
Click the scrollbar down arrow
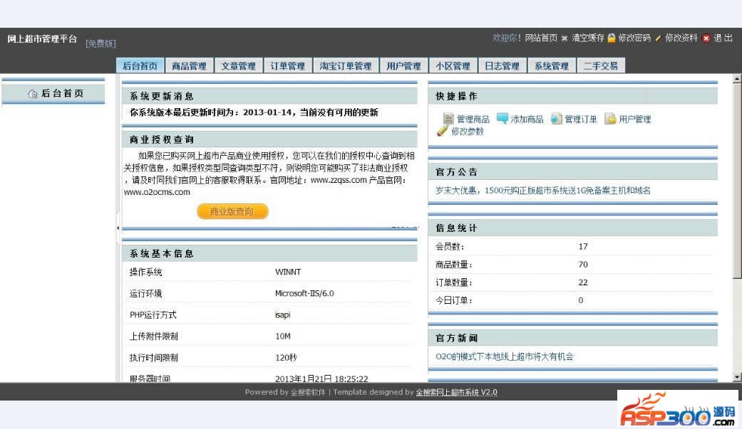737,377
